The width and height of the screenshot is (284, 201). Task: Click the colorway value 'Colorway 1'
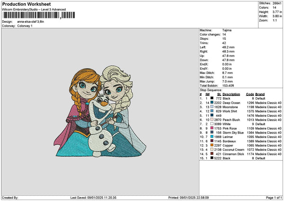click(x=25, y=26)
